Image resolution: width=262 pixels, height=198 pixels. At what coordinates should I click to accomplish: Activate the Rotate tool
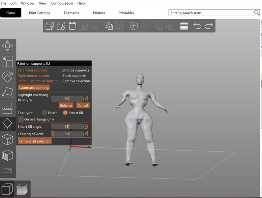7,77
